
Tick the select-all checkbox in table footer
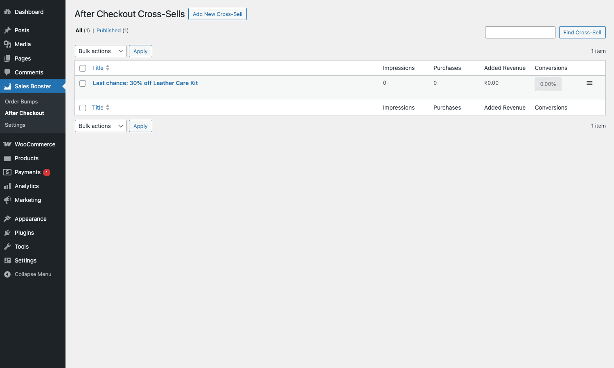click(x=83, y=108)
